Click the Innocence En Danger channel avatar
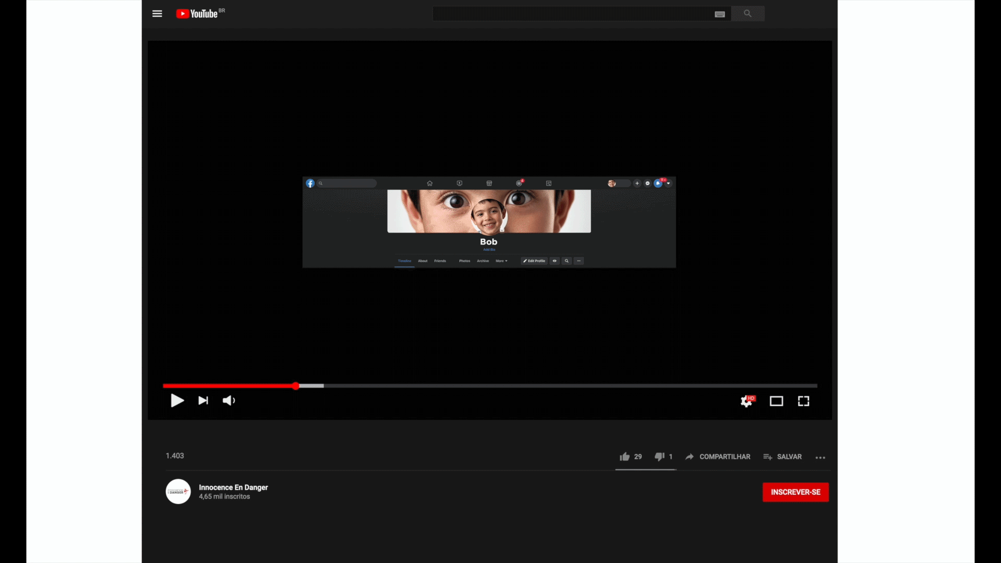Screen dimensions: 1001x563 point(178,492)
